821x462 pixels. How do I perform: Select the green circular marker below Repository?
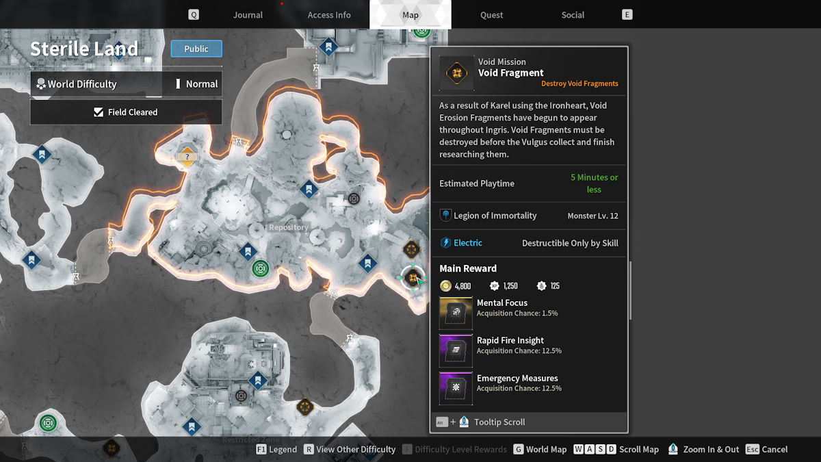260,268
